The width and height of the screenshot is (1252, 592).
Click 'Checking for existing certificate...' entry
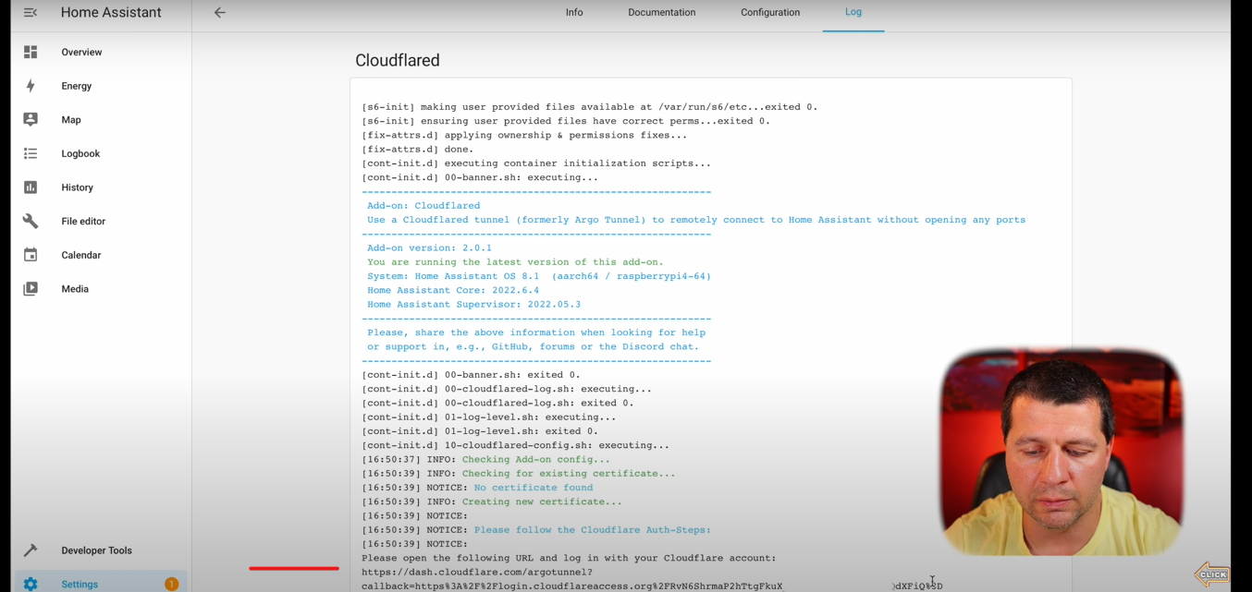tap(569, 474)
